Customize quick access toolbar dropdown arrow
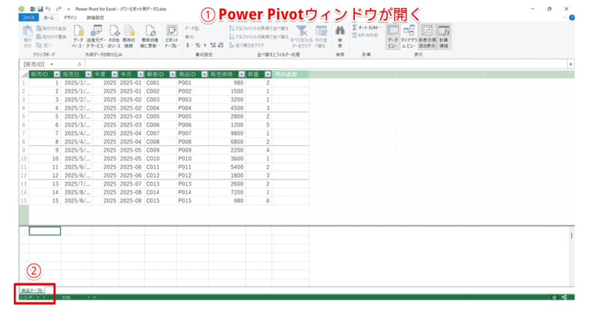 pos(68,9)
